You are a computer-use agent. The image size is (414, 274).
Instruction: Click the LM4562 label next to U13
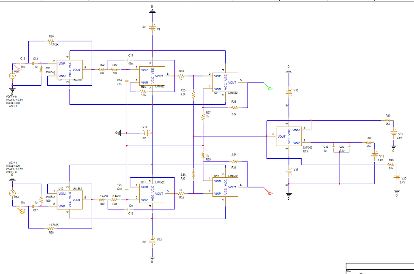click(x=308, y=148)
